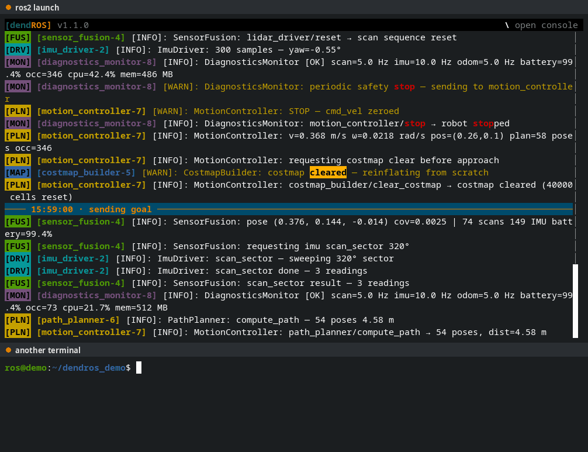Click the "open console" hint

pyautogui.click(x=546, y=25)
